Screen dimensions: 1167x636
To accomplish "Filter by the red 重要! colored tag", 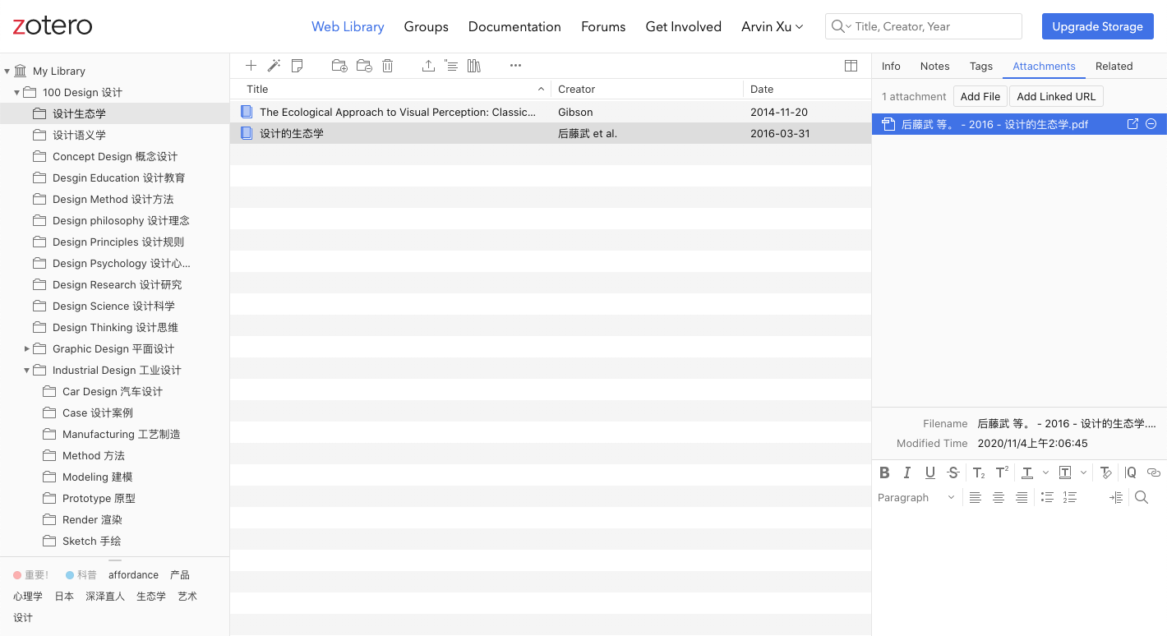I will [31, 575].
